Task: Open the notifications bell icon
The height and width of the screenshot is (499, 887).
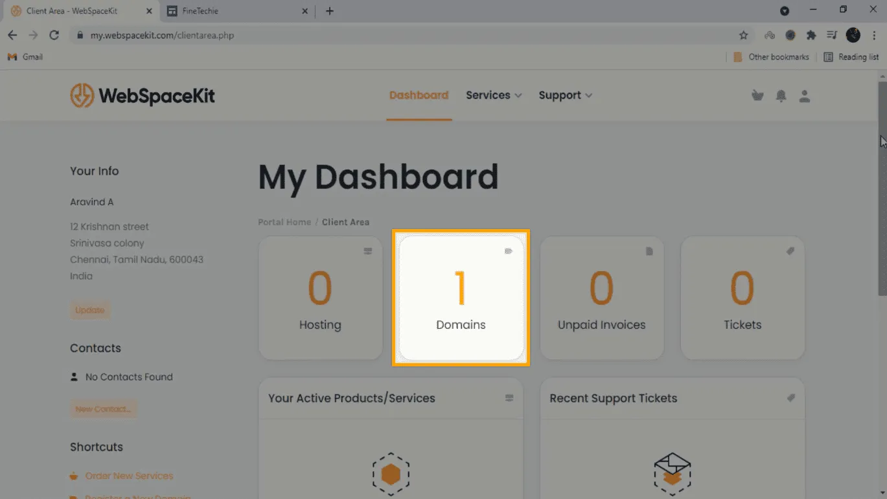Action: point(781,96)
